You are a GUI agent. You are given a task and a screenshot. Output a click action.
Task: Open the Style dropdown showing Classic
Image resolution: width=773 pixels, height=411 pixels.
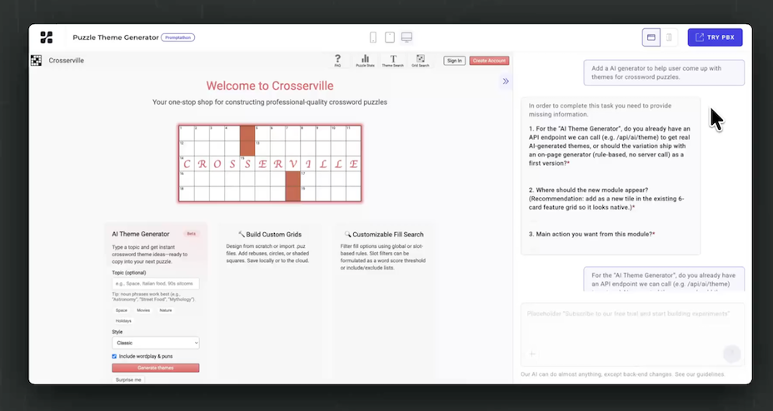click(x=155, y=343)
